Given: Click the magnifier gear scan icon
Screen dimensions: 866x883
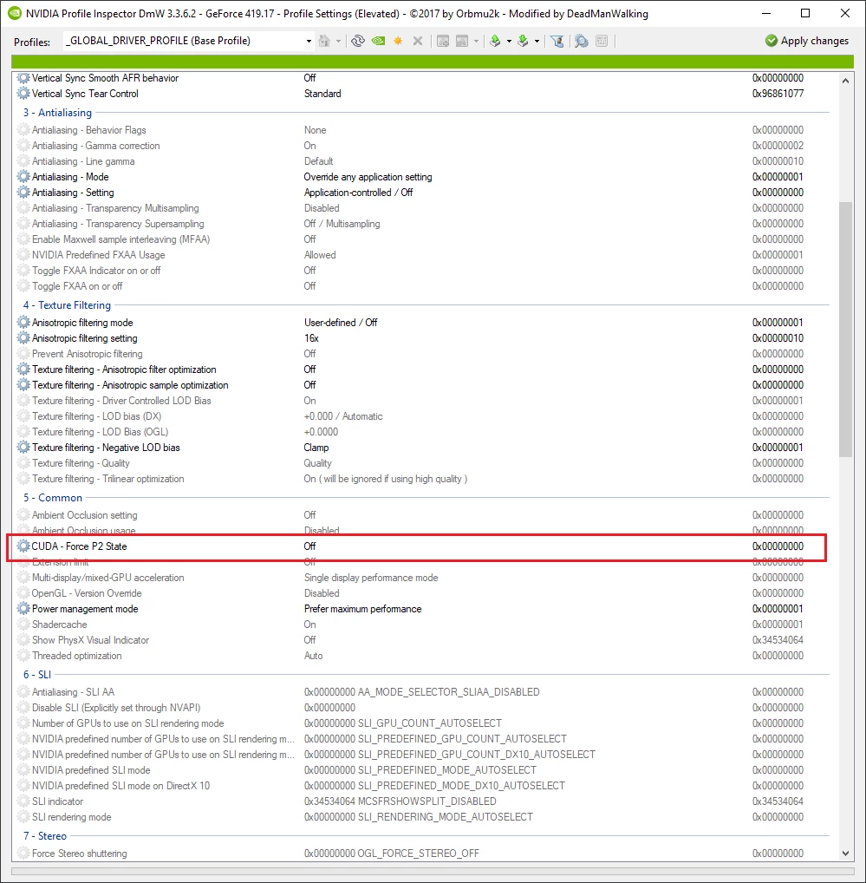Looking at the screenshot, I should [x=582, y=41].
